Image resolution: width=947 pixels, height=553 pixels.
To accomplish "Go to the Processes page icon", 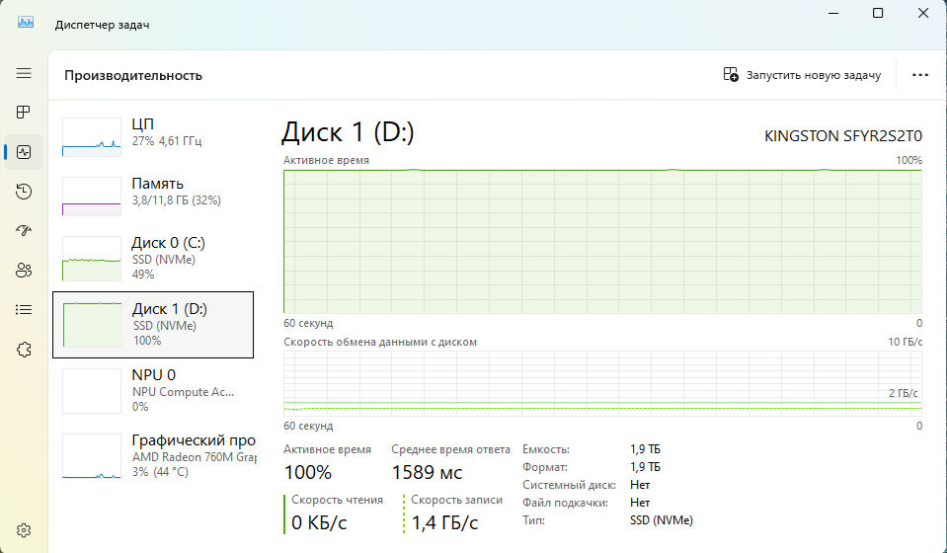I will point(24,113).
